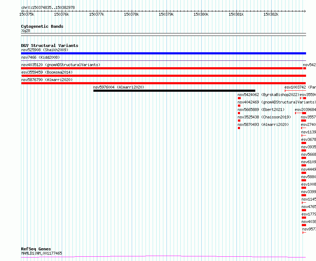Click the esv3559459 (Boomsma2014) label

click(47, 72)
